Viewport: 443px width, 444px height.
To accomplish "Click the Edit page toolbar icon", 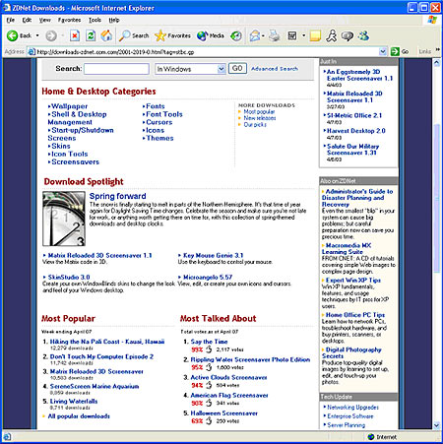I will (292, 35).
